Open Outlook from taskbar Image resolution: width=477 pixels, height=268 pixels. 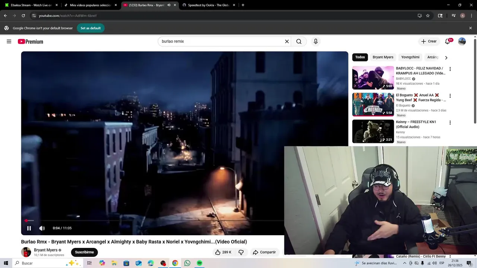click(139, 263)
